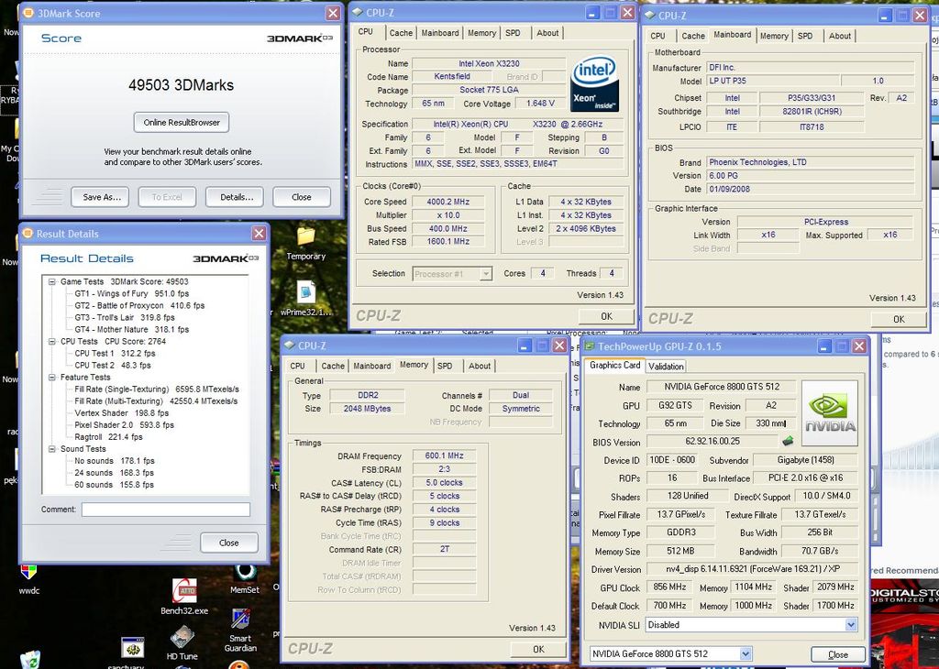939x669 pixels.
Task: Click the DFI Inc. manufacturer field
Action: 811,67
